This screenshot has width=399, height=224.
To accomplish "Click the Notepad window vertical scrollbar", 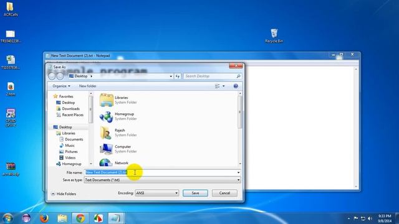I will [356, 128].
